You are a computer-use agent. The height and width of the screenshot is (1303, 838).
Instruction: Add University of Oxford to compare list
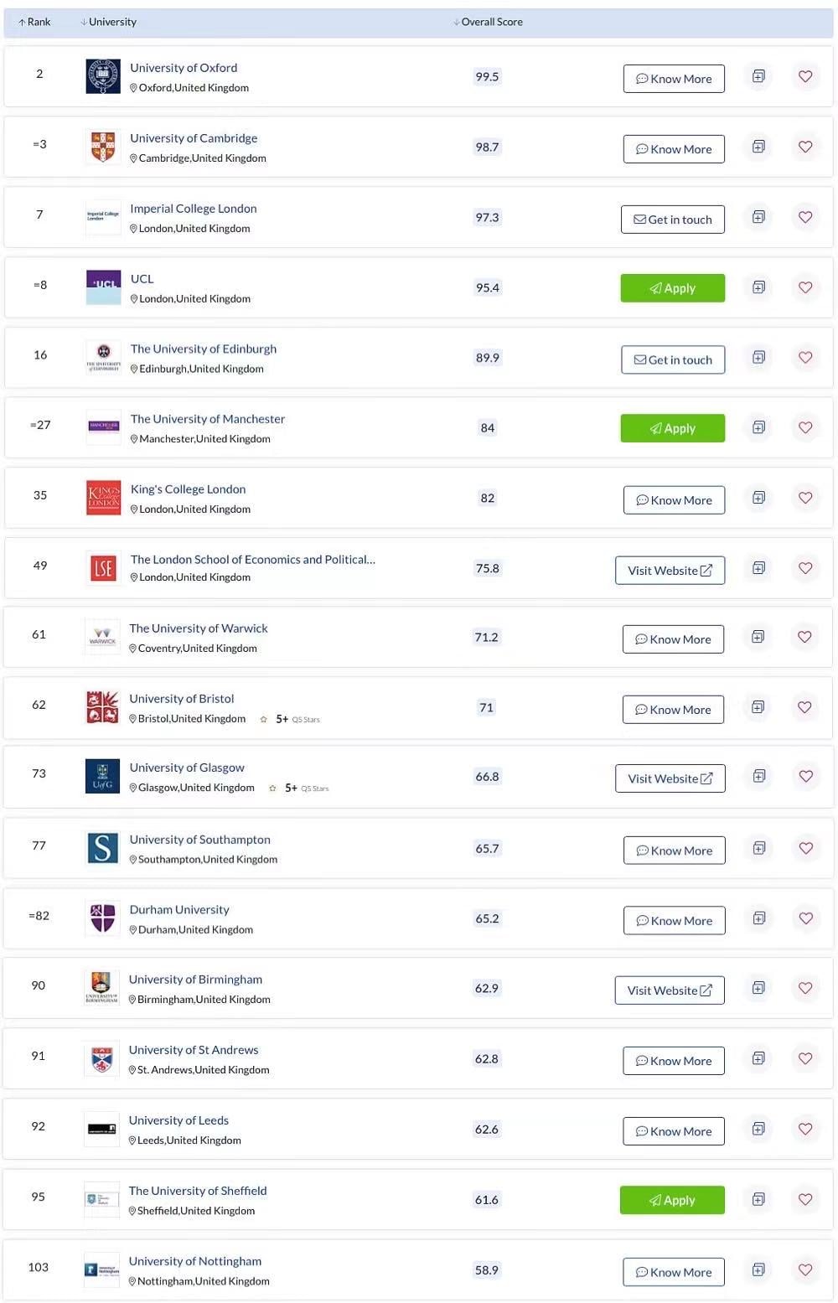[x=758, y=76]
